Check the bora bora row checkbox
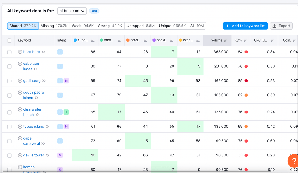The height and width of the screenshot is (173, 298). 9,52
